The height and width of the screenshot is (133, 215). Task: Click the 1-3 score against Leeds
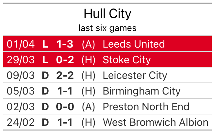(65, 44)
